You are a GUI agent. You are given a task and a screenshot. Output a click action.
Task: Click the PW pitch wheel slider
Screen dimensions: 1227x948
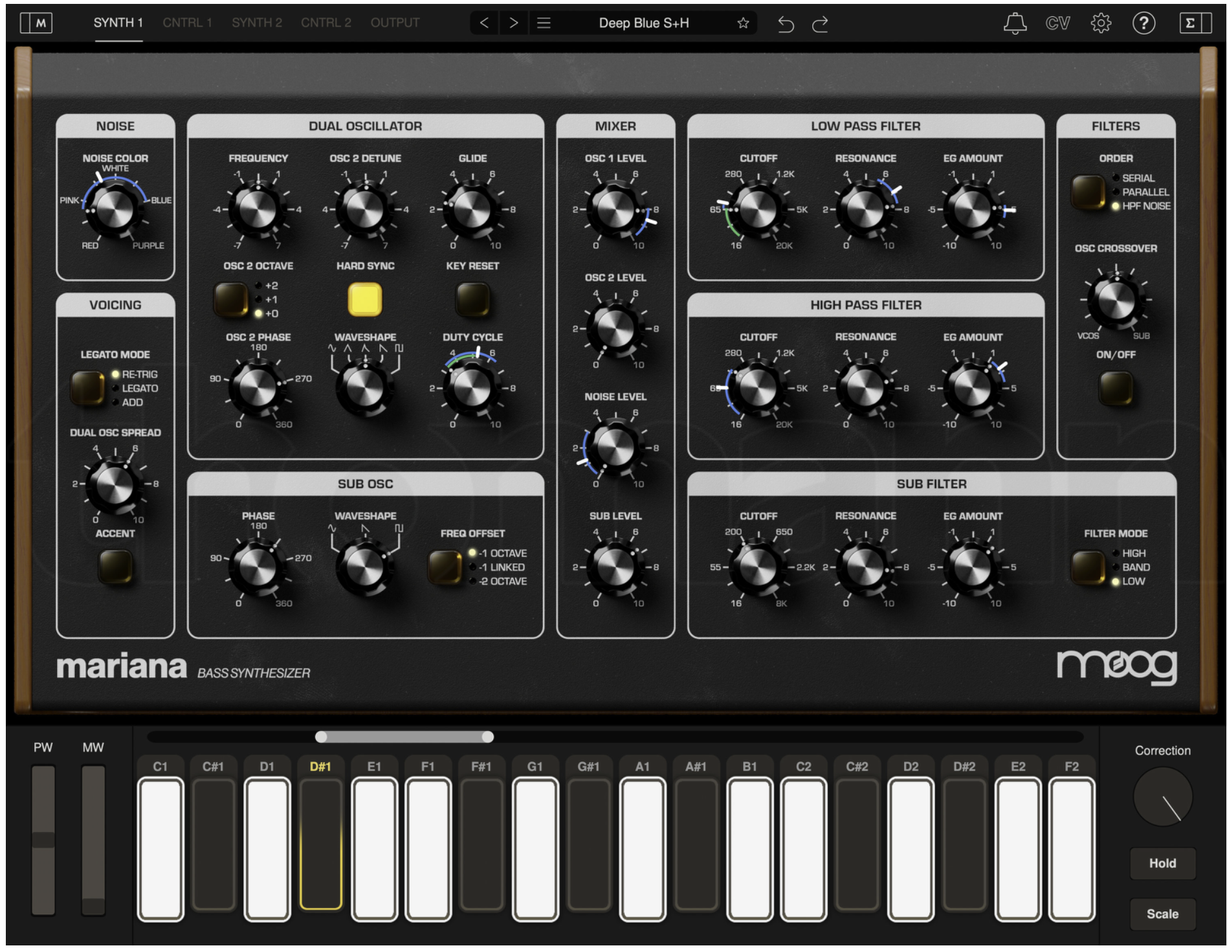pyautogui.click(x=43, y=840)
